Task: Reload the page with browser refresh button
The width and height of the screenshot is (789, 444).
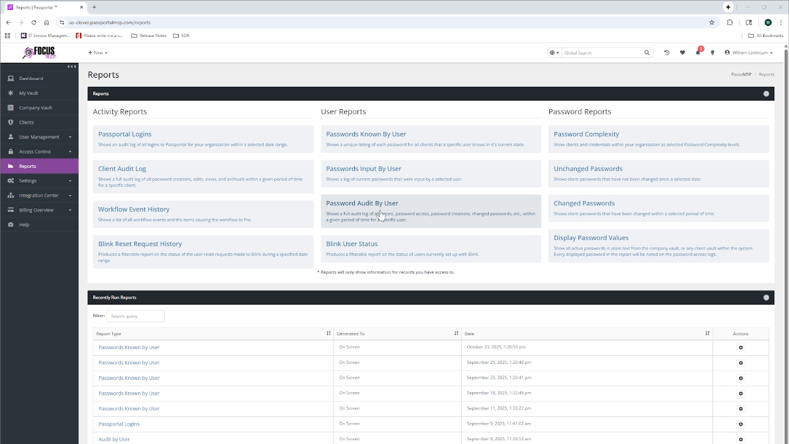Action: tap(33, 22)
